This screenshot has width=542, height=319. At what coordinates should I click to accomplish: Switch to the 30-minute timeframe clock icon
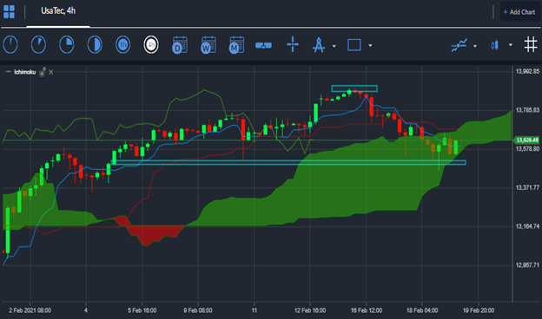pyautogui.click(x=95, y=45)
